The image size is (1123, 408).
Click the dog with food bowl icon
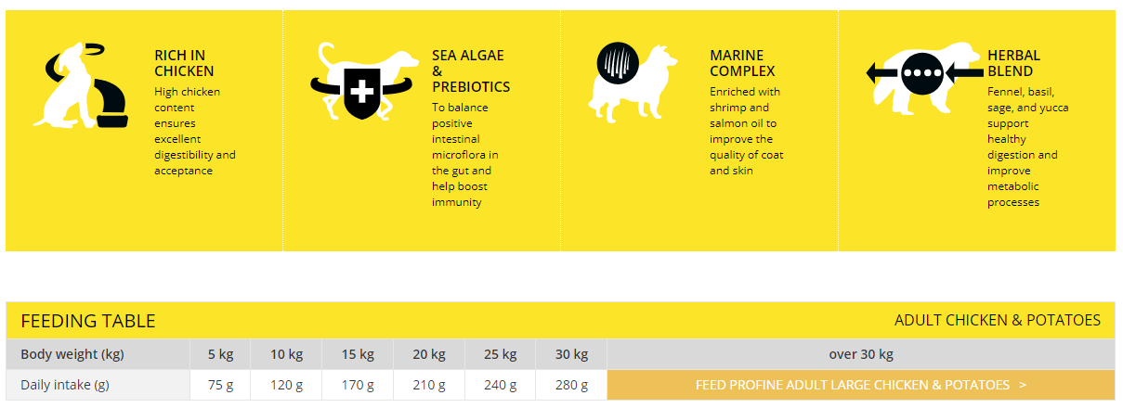(x=83, y=84)
